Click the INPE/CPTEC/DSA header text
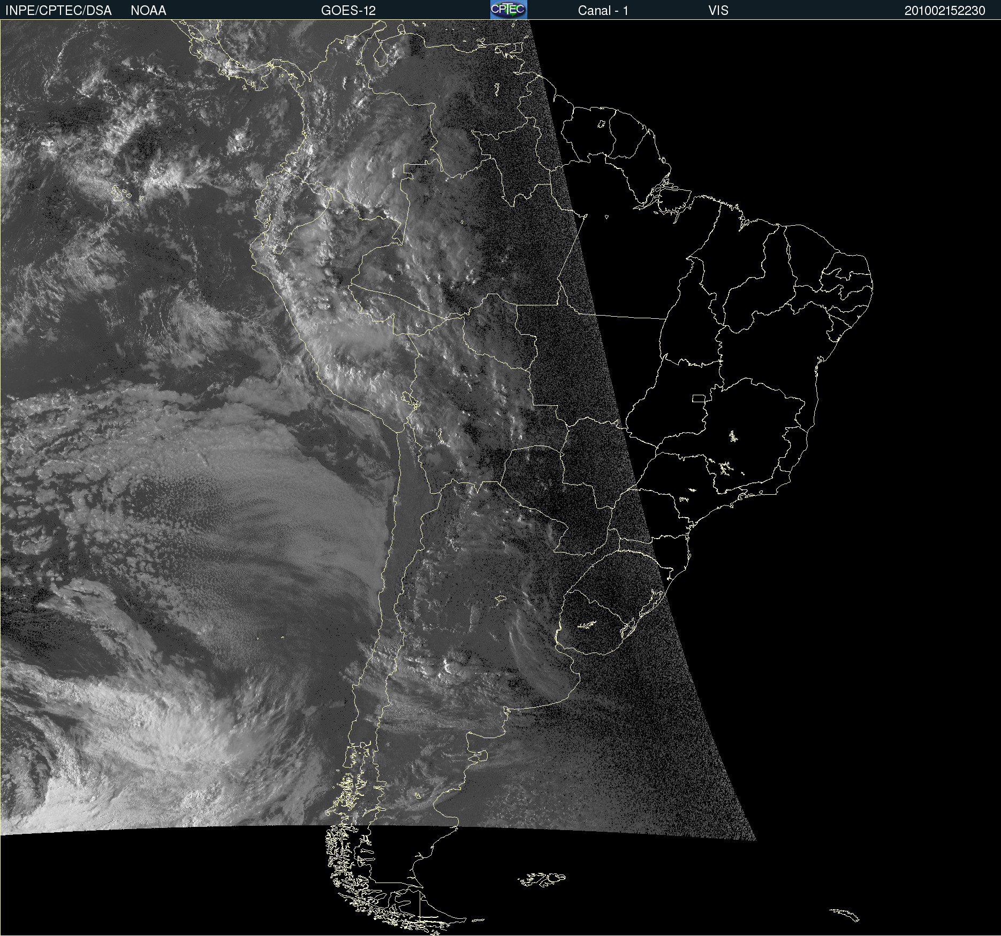The width and height of the screenshot is (1001, 936). pyautogui.click(x=58, y=11)
